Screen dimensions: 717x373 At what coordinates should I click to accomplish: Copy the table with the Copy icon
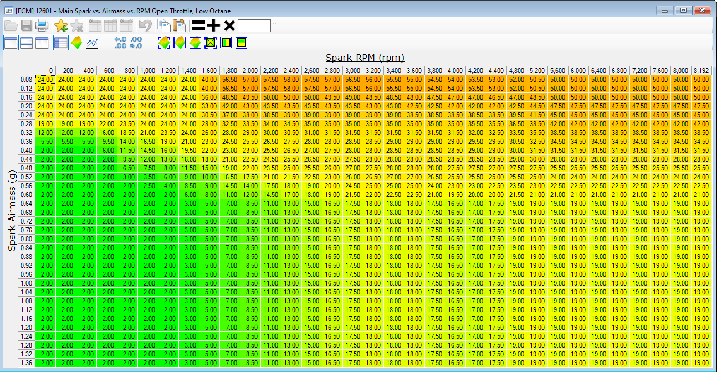tap(164, 25)
